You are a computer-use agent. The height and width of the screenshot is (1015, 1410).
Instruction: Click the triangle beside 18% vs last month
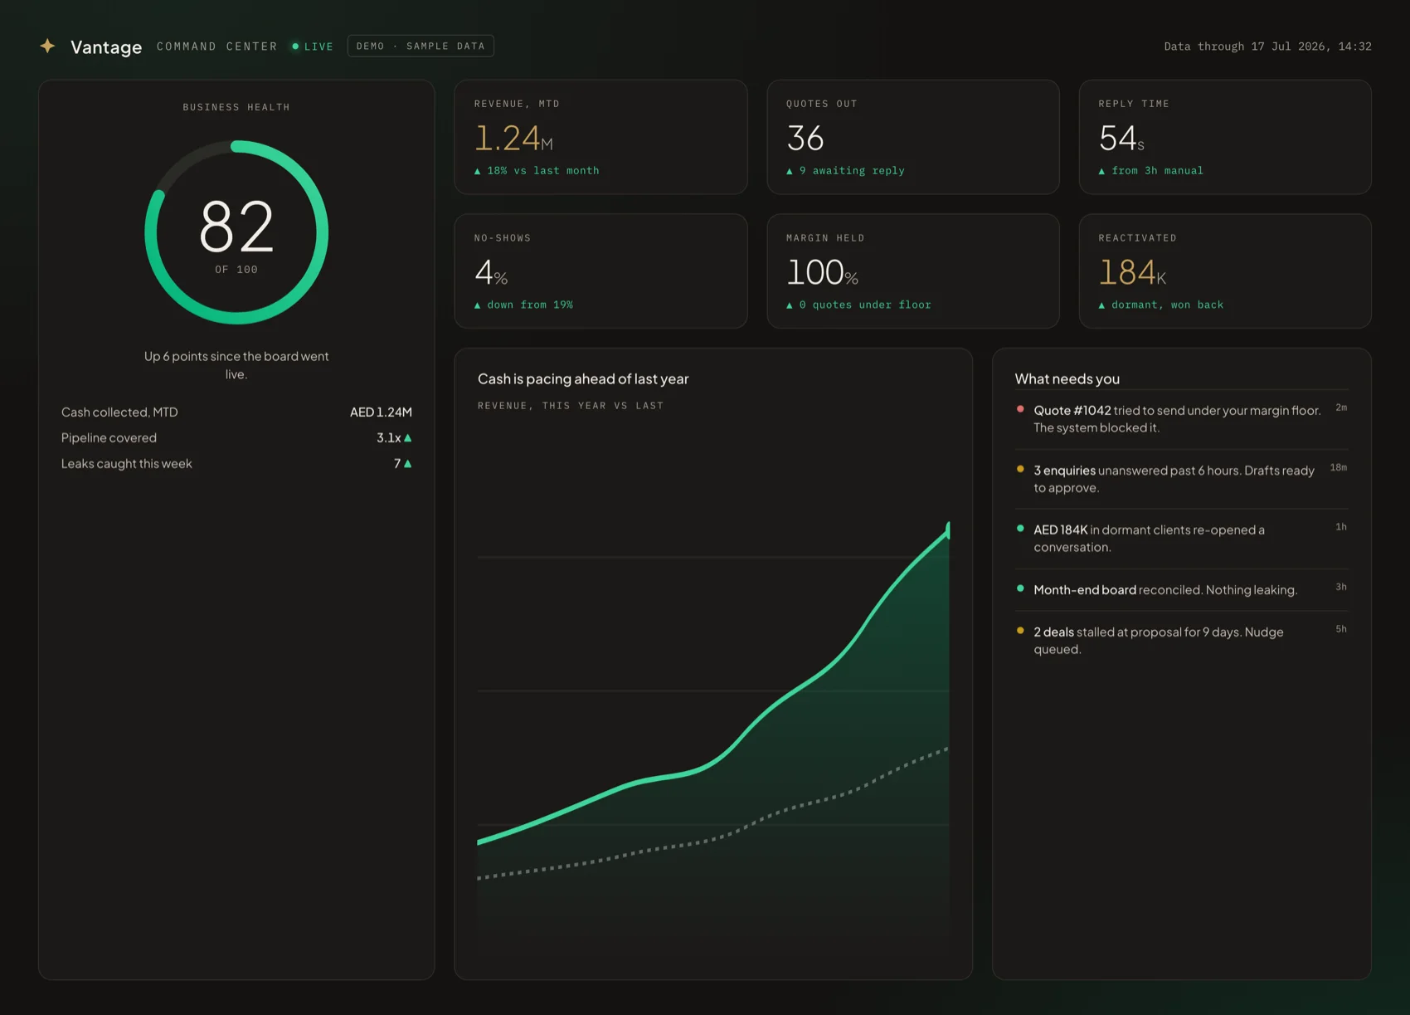pyautogui.click(x=477, y=171)
